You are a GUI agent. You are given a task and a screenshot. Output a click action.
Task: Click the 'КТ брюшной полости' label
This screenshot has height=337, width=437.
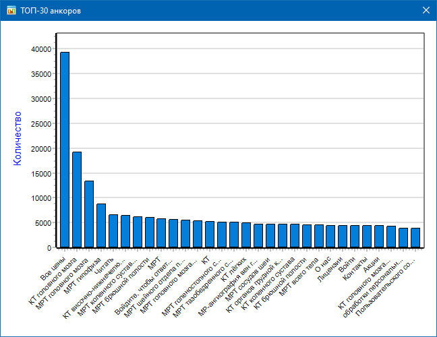(x=280, y=283)
